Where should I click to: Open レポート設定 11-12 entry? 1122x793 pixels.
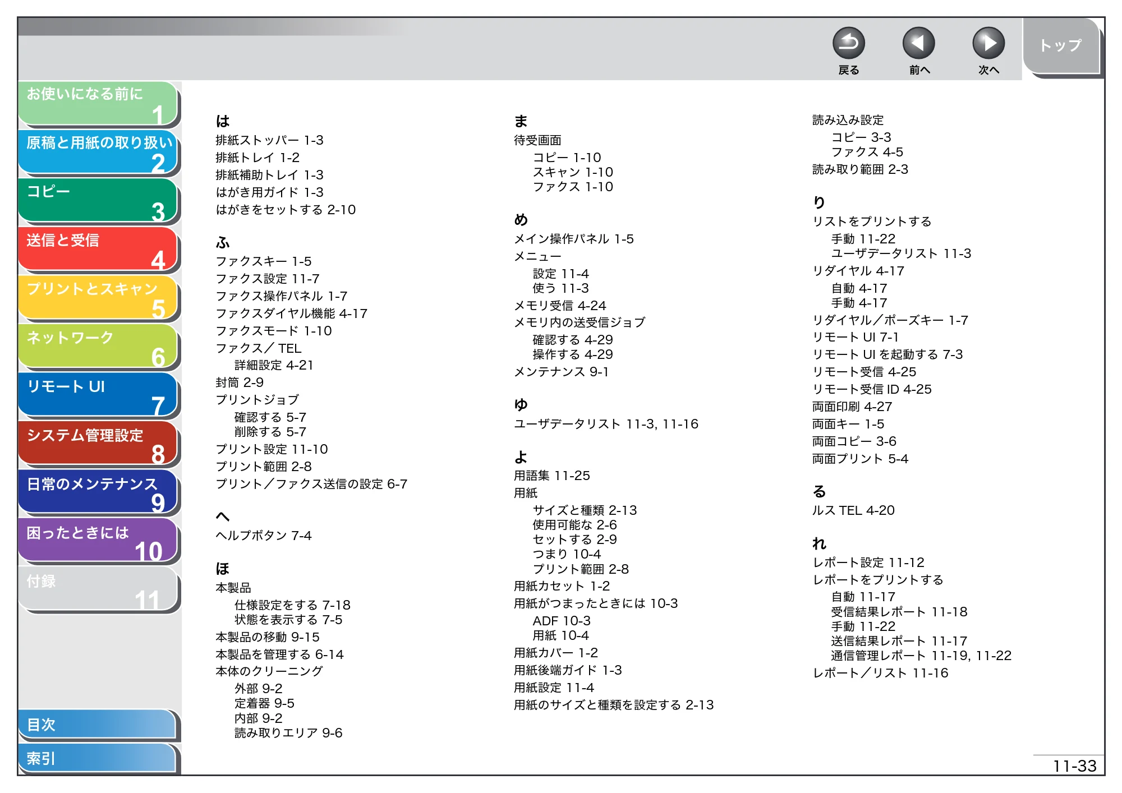pyautogui.click(x=868, y=563)
